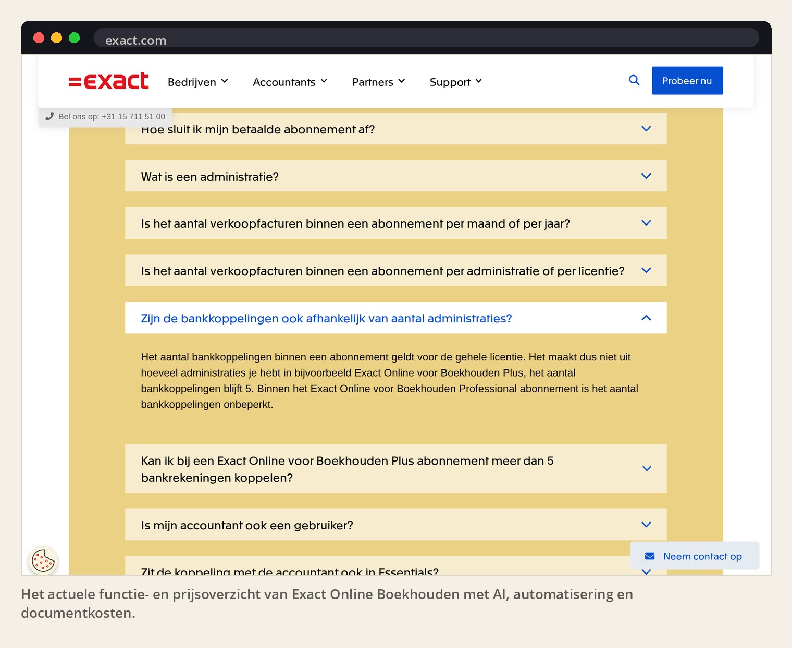Image resolution: width=792 pixels, height=648 pixels.
Task: Call the number +31 15 711 51 00
Action: [133, 117]
